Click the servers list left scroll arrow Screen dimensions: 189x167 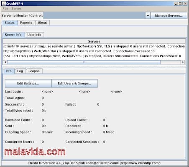[x=5, y=62]
